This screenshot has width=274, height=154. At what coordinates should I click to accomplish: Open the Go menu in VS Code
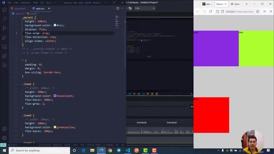pos(42,3)
